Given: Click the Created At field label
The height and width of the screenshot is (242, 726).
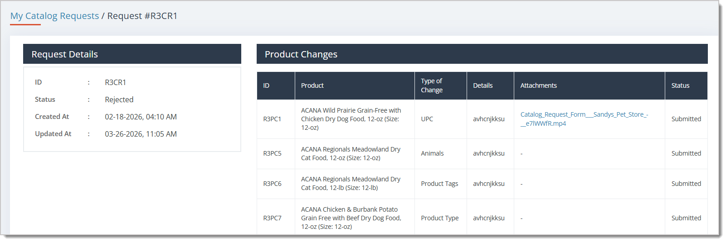Looking at the screenshot, I should tap(52, 117).
